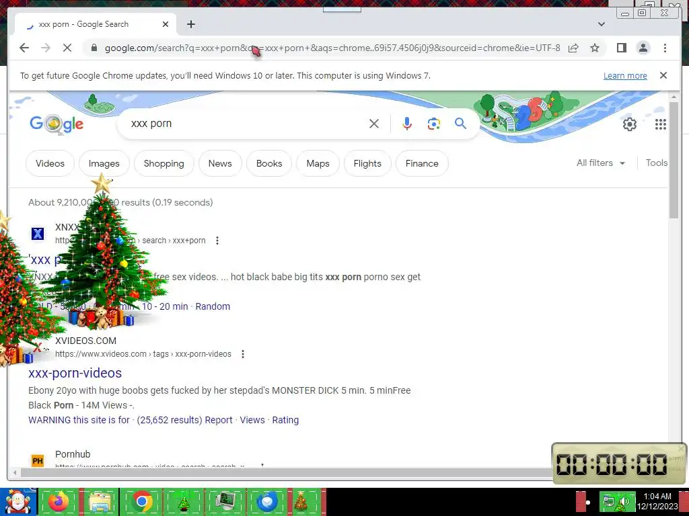This screenshot has width=689, height=516.
Task: Open more options for the XNXX result
Action: click(217, 241)
